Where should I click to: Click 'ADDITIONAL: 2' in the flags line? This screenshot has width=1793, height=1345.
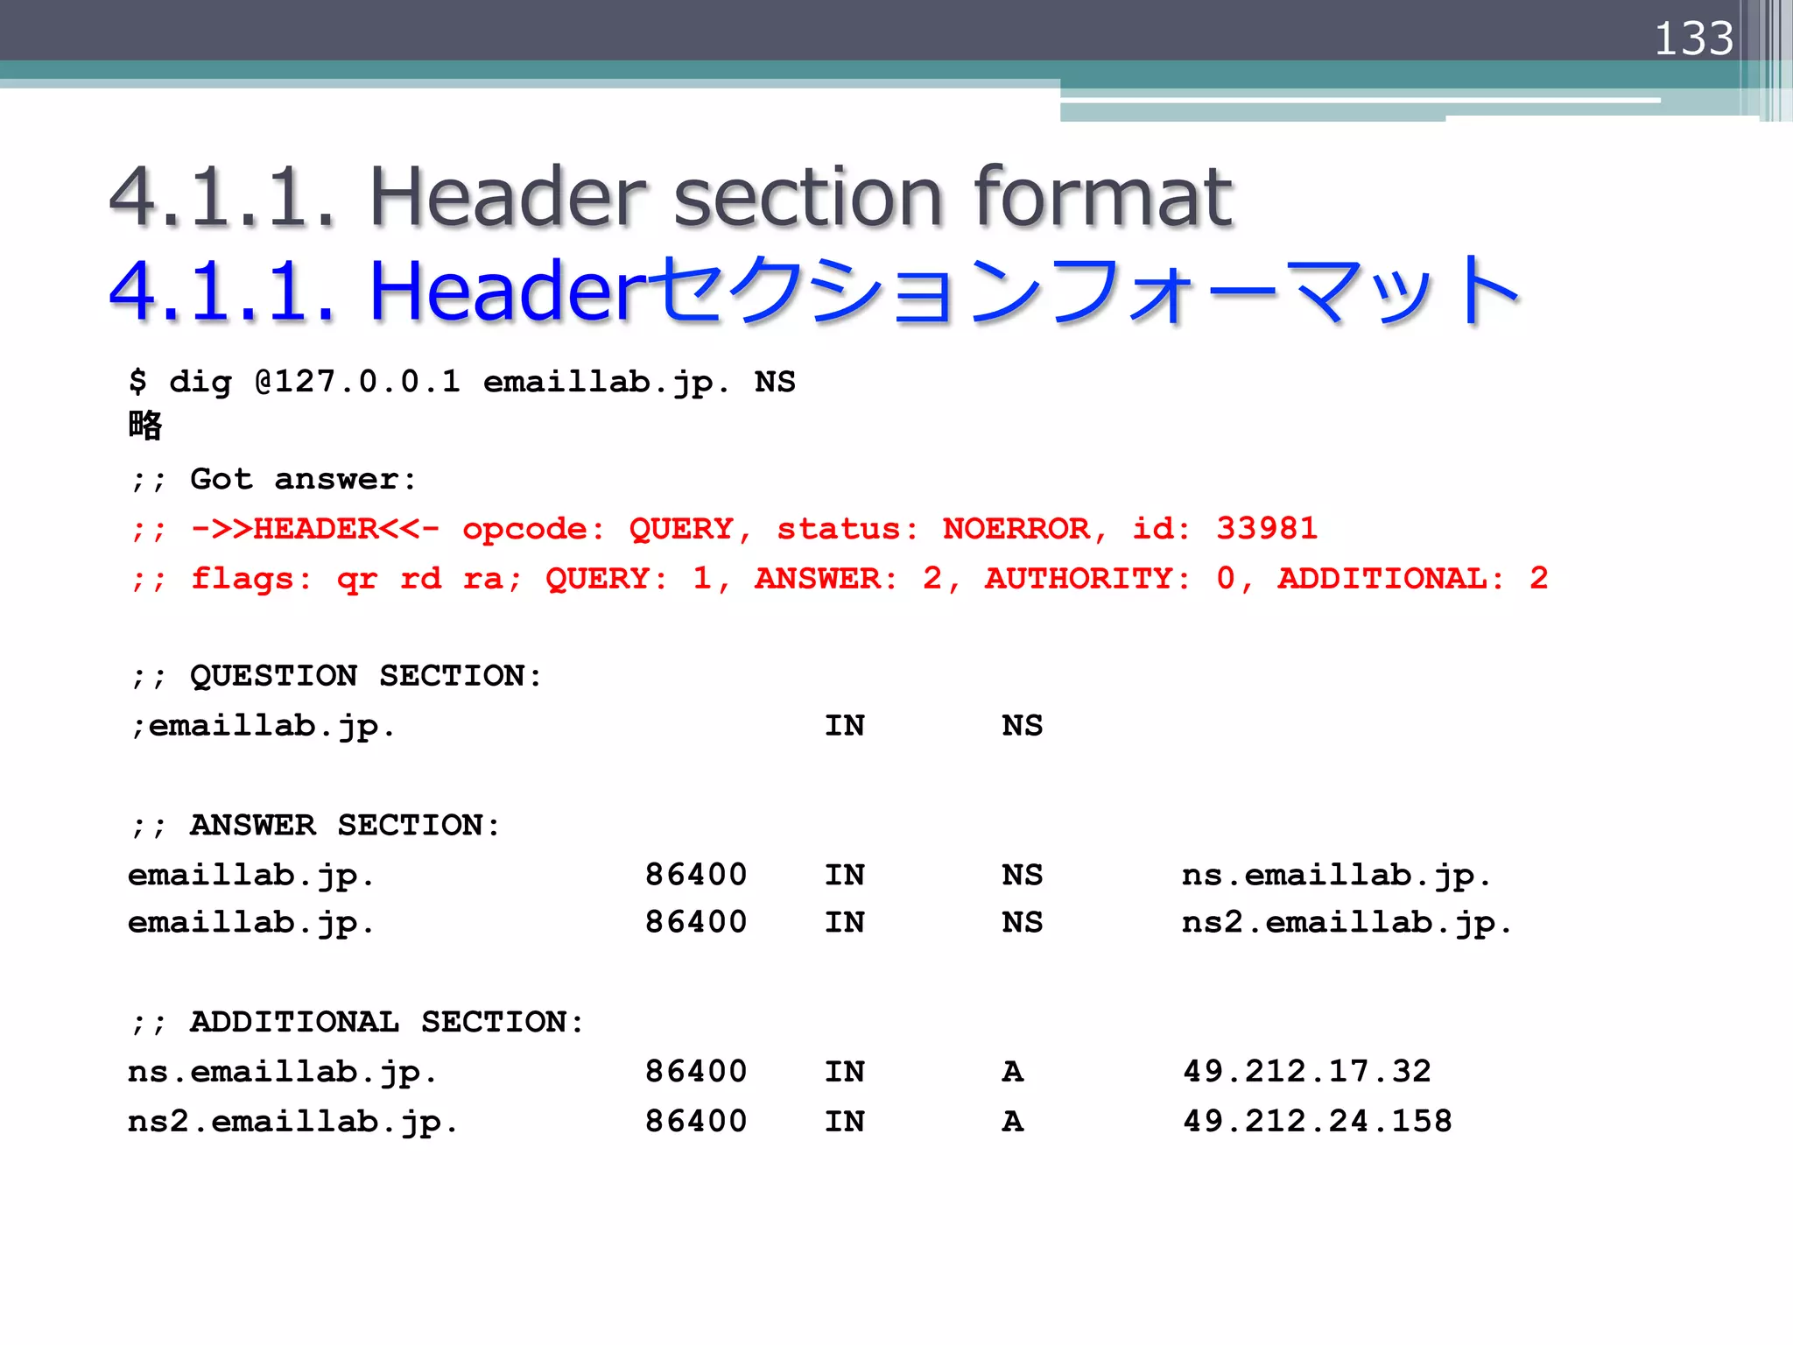pyautogui.click(x=1413, y=579)
